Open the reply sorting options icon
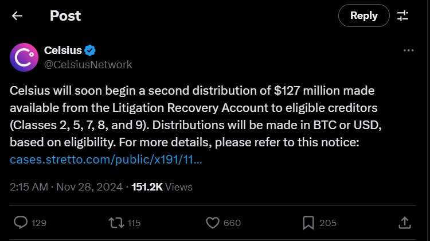430x241 pixels. tap(404, 16)
